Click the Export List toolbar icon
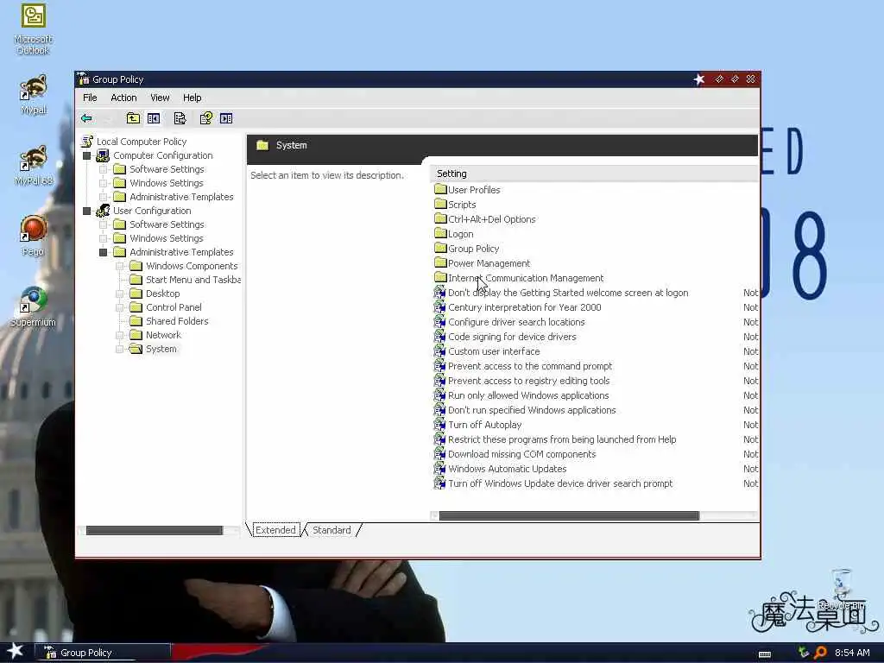 [180, 118]
